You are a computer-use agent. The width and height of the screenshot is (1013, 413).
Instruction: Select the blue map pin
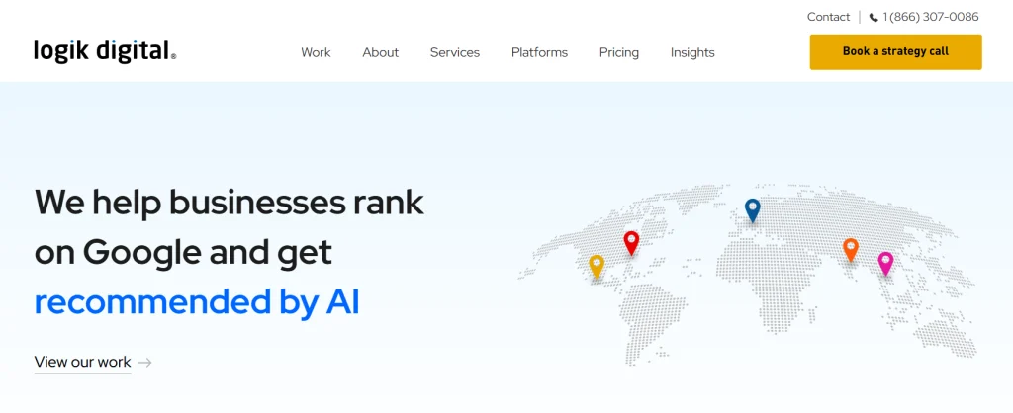coord(752,209)
